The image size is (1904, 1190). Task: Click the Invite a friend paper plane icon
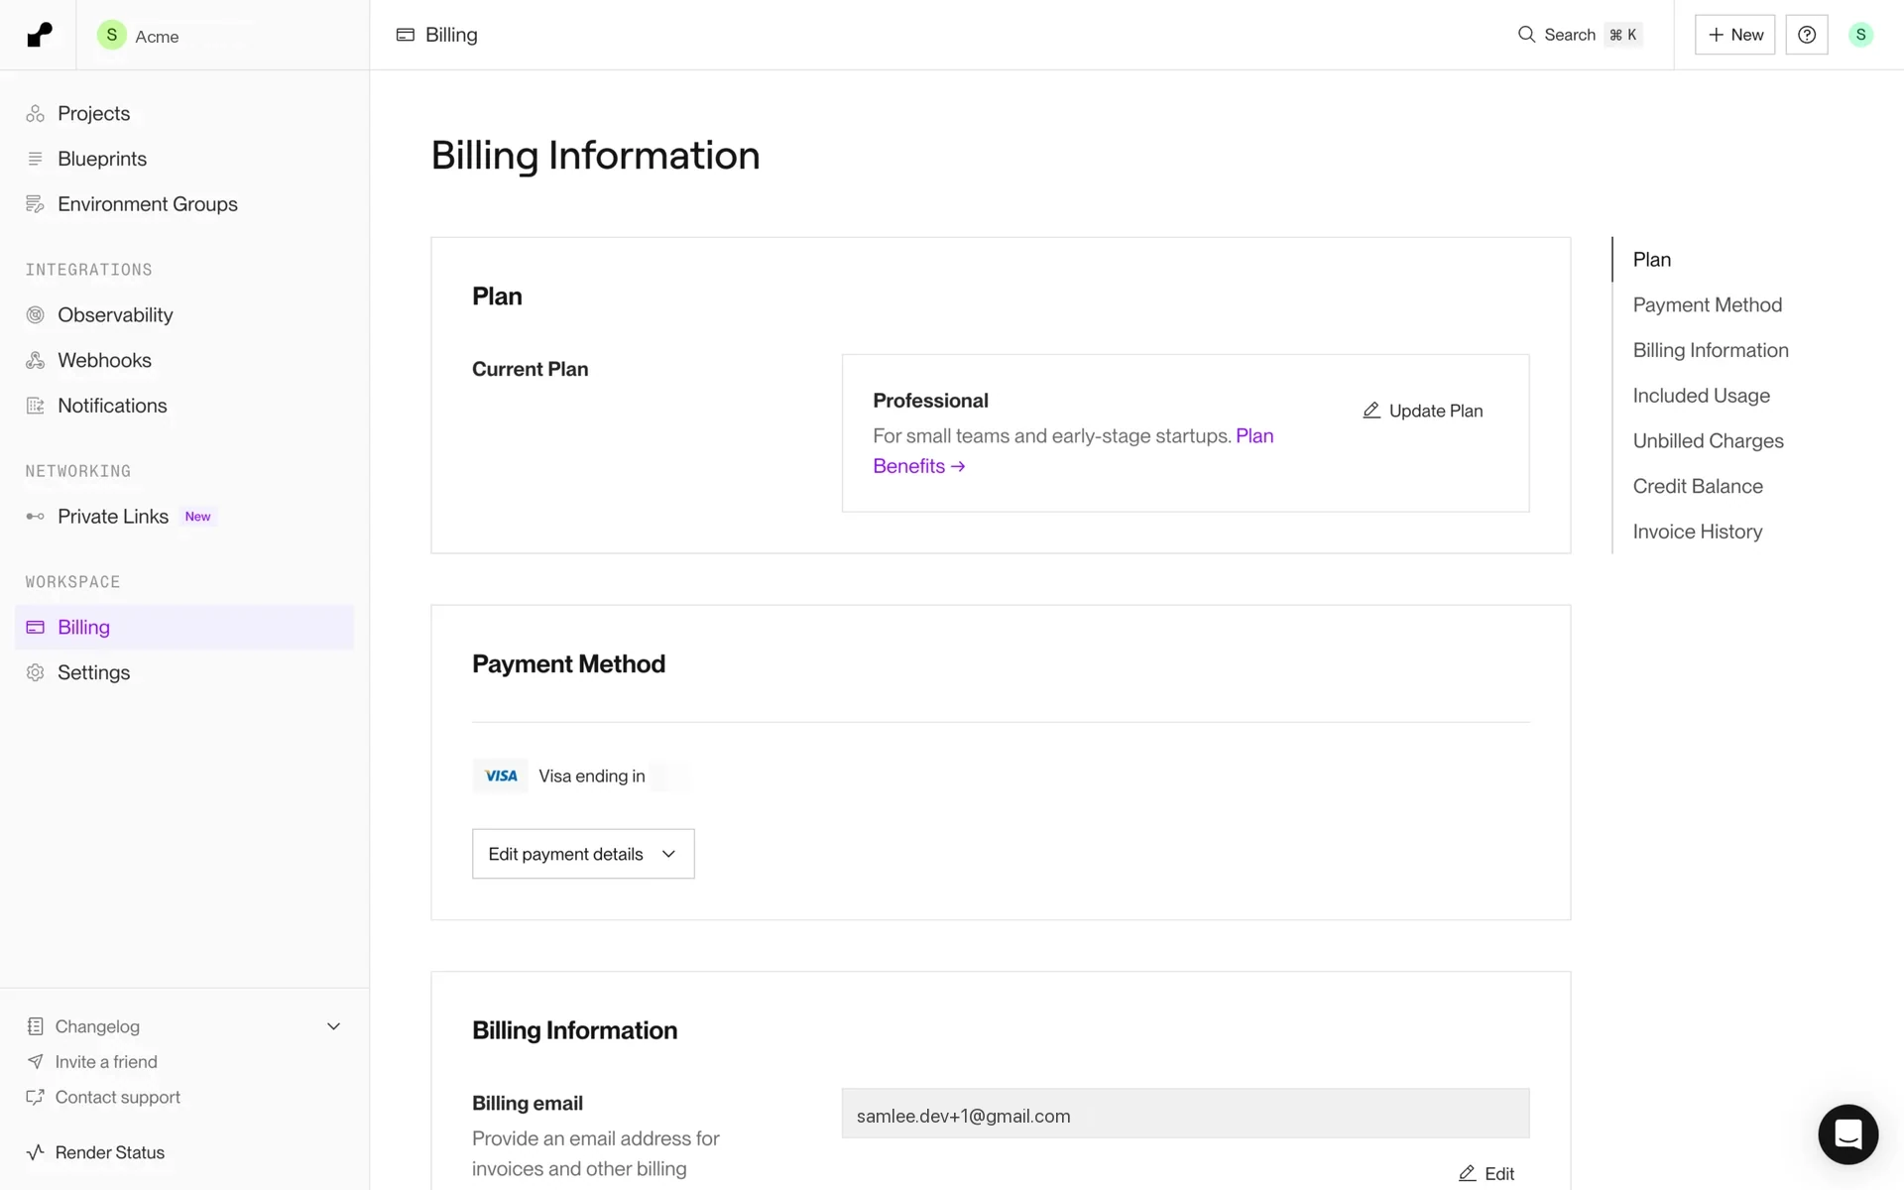coord(36,1062)
